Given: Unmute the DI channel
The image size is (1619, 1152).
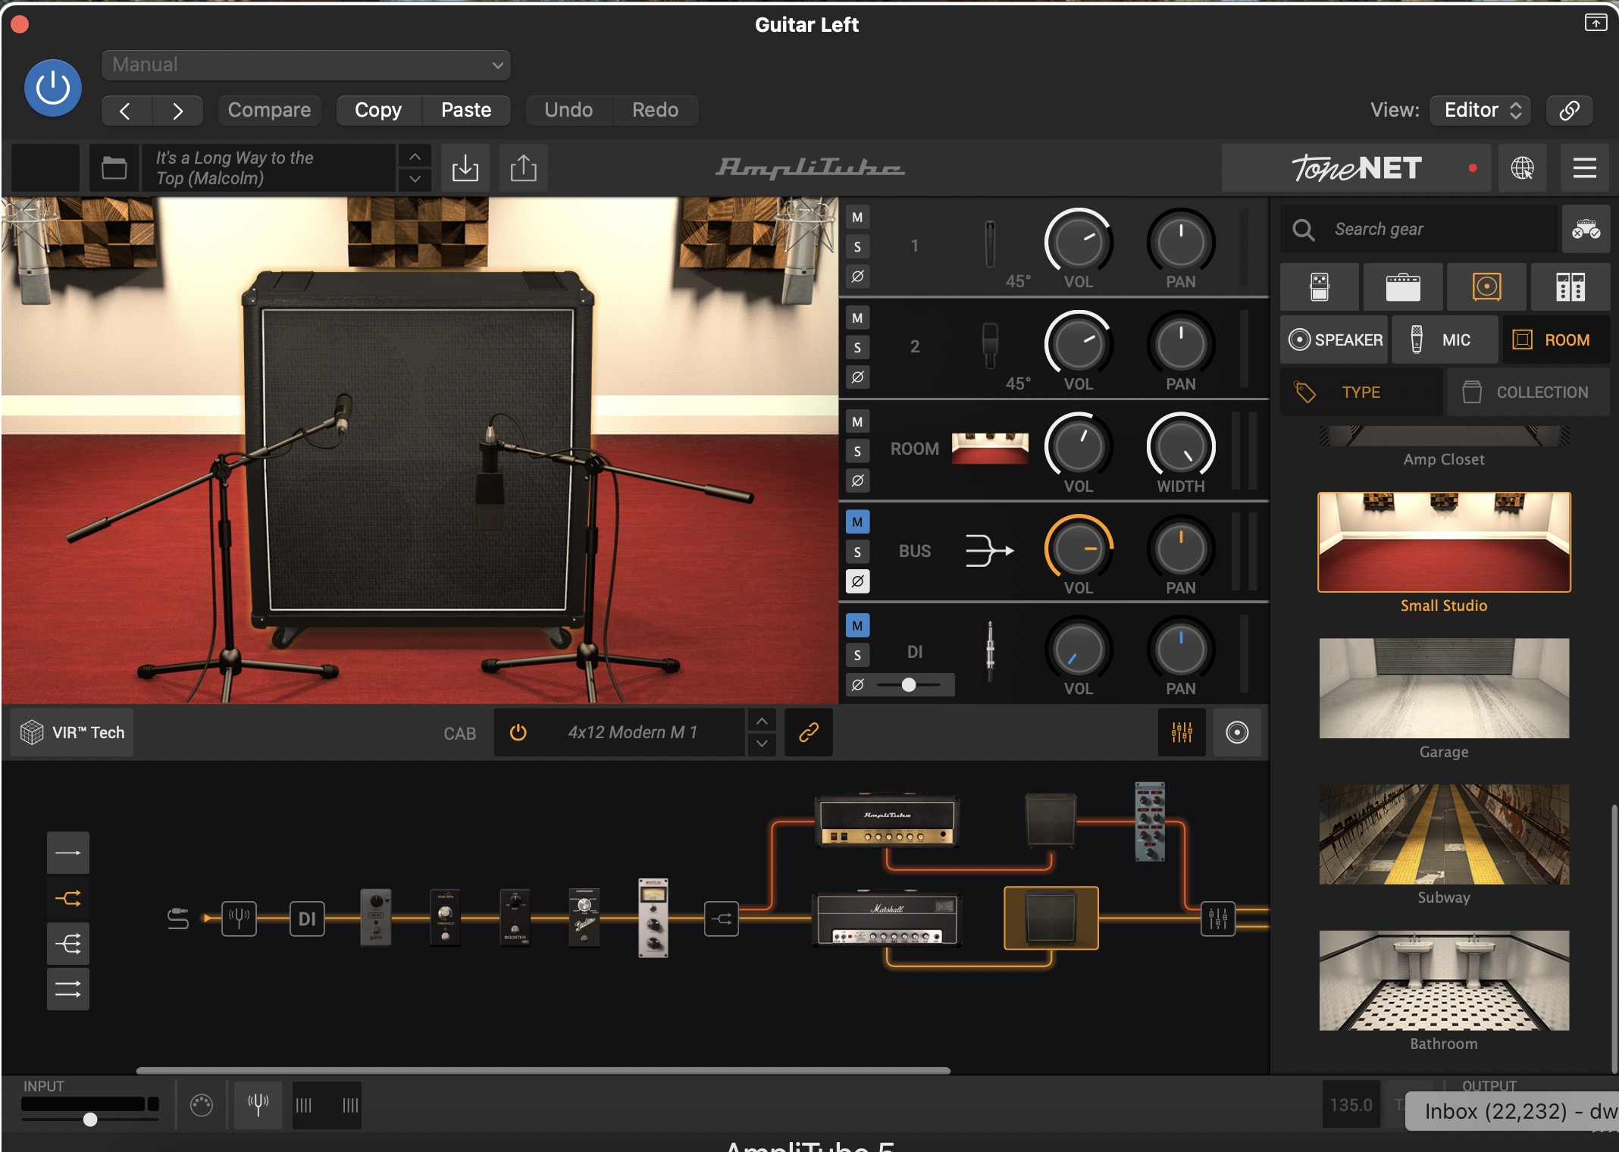Looking at the screenshot, I should [x=857, y=626].
